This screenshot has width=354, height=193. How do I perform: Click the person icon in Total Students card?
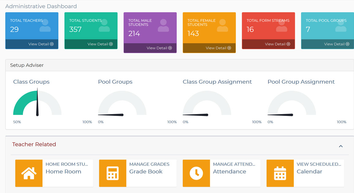coord(104,26)
